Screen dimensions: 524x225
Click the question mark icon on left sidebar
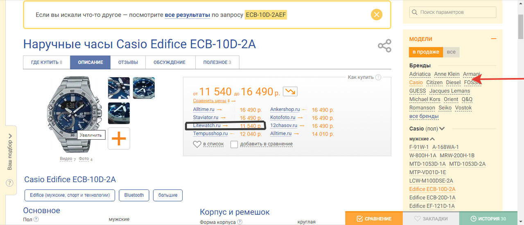click(9, 183)
